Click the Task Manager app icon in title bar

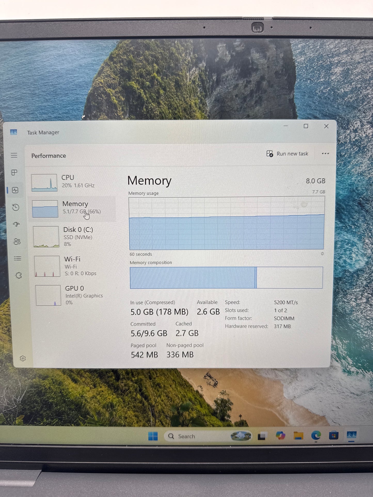click(13, 132)
